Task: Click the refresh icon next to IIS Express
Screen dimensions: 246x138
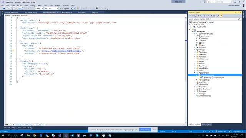Action: pyautogui.click(x=72, y=8)
